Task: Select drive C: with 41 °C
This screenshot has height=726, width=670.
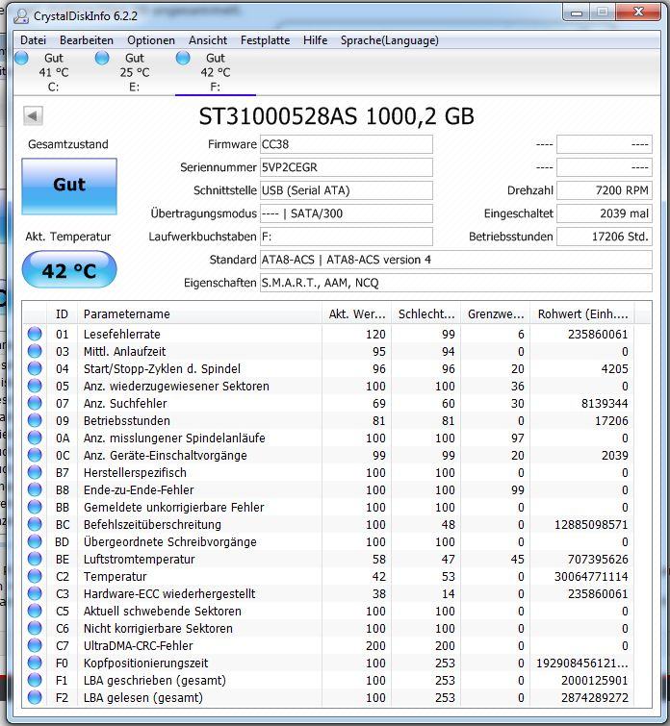Action: (x=53, y=72)
